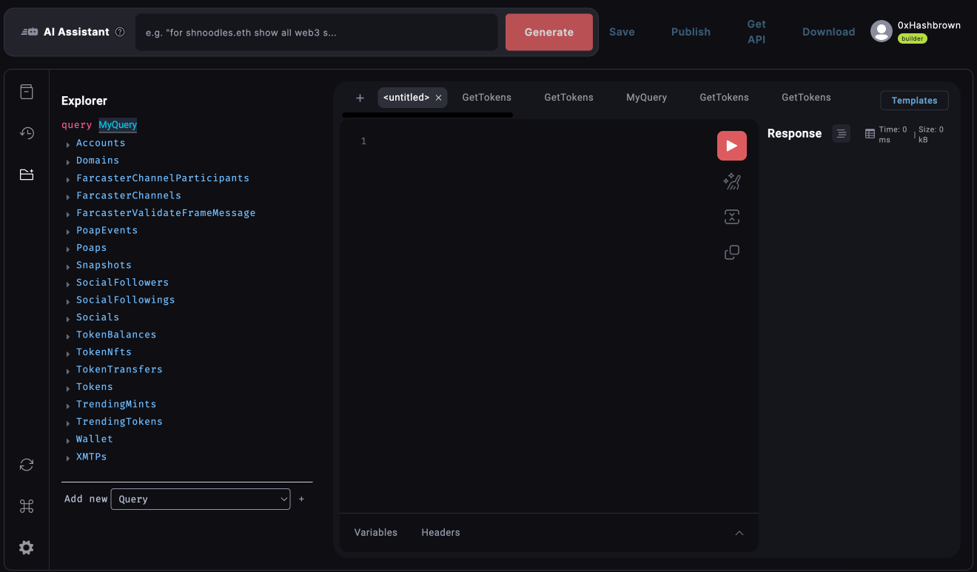This screenshot has height=572, width=977.
Task: Expand the Snapshots node
Action: pos(68,266)
